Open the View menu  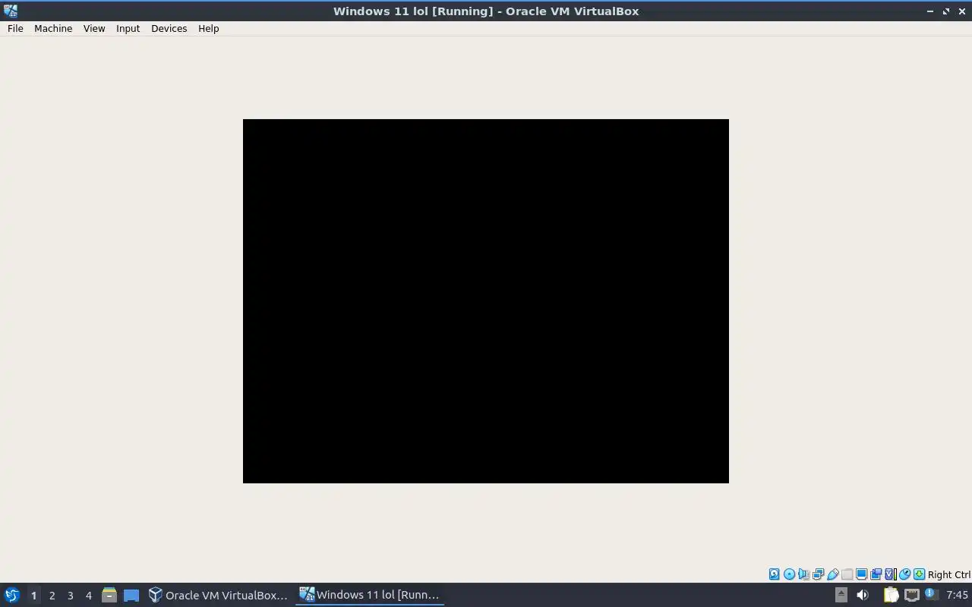coord(94,28)
